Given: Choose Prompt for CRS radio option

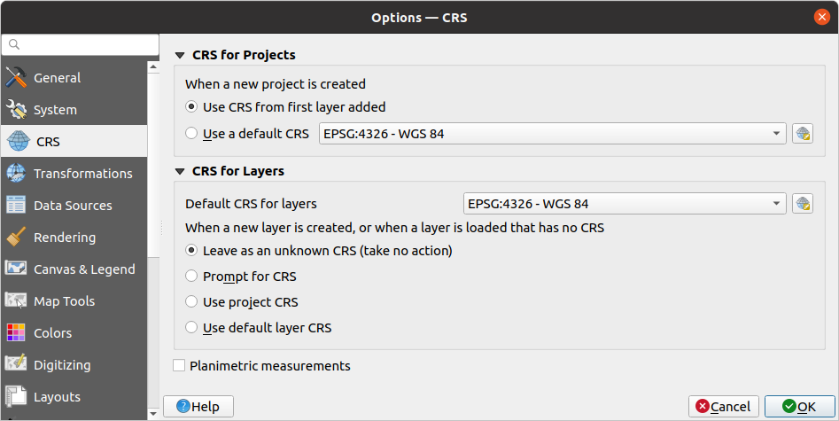Looking at the screenshot, I should [x=192, y=276].
